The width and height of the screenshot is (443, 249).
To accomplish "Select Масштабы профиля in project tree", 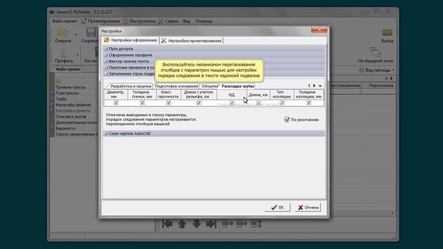I will click(x=73, y=104).
